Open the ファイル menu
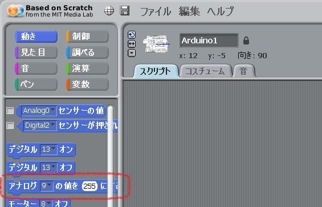Viewport: 322px width, 207px height. (156, 11)
